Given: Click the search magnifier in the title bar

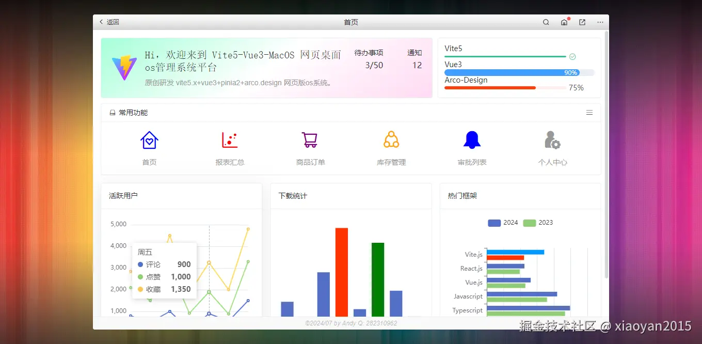Looking at the screenshot, I should point(546,22).
